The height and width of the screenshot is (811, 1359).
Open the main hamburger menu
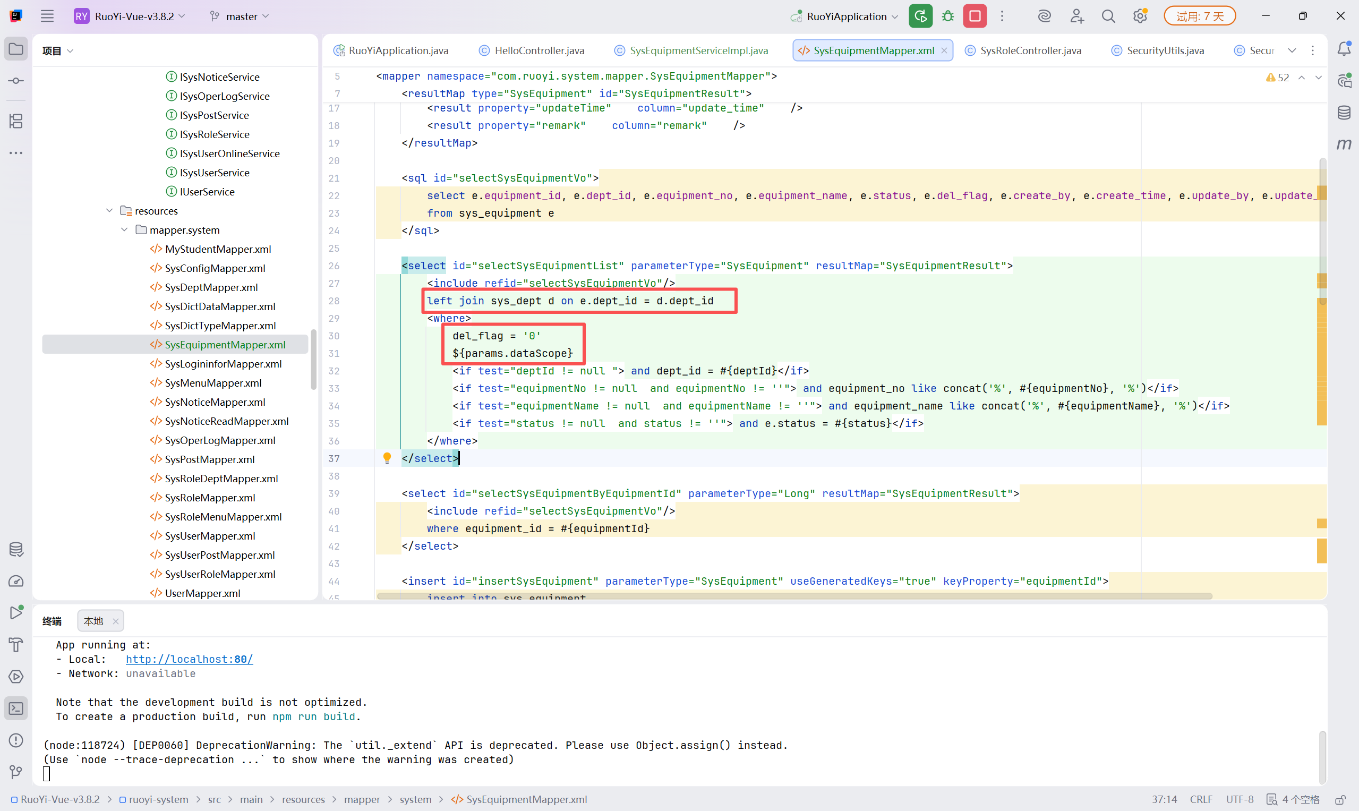coord(47,16)
